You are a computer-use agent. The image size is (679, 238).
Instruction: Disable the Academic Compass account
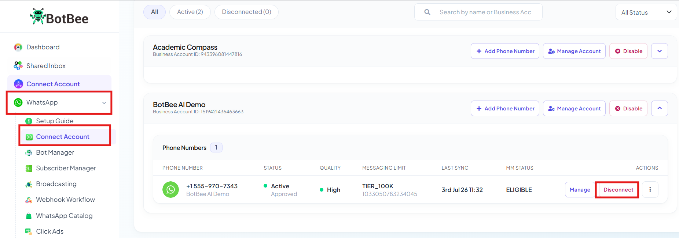(x=628, y=51)
